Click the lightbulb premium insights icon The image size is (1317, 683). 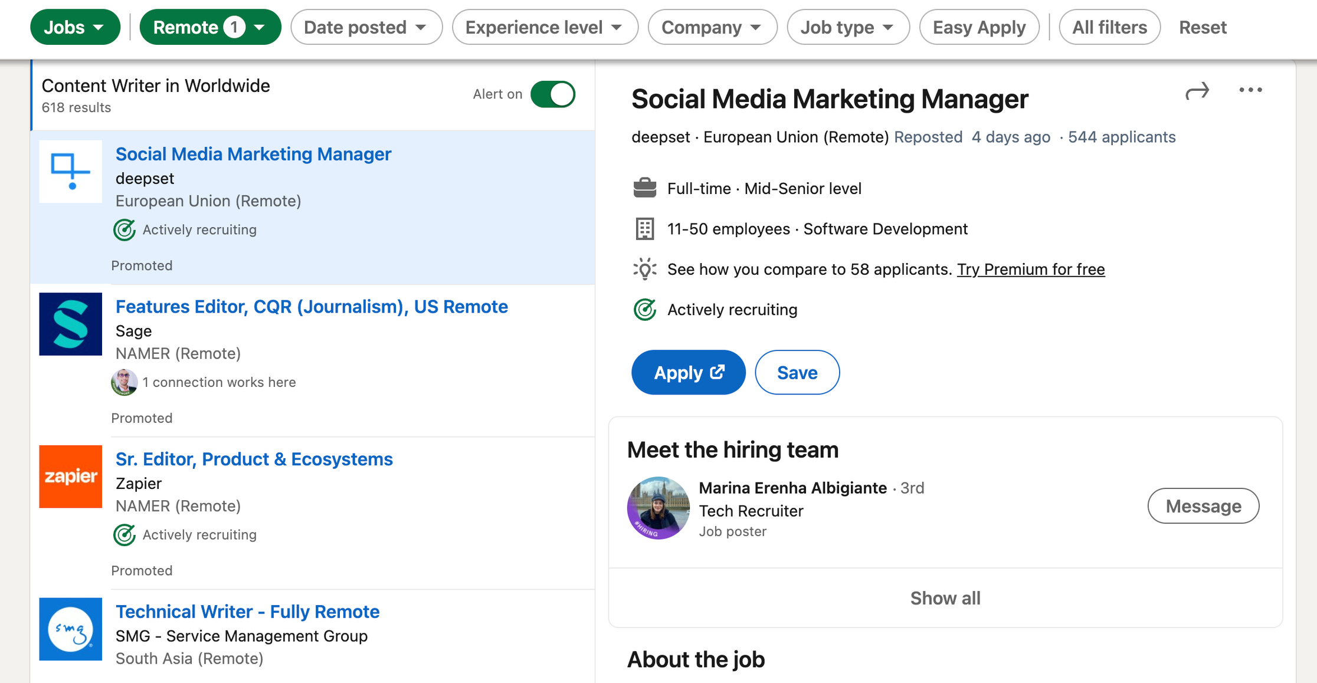click(x=644, y=270)
